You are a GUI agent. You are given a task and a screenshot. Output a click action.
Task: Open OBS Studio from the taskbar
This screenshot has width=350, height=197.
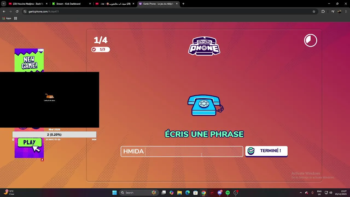coord(236,193)
